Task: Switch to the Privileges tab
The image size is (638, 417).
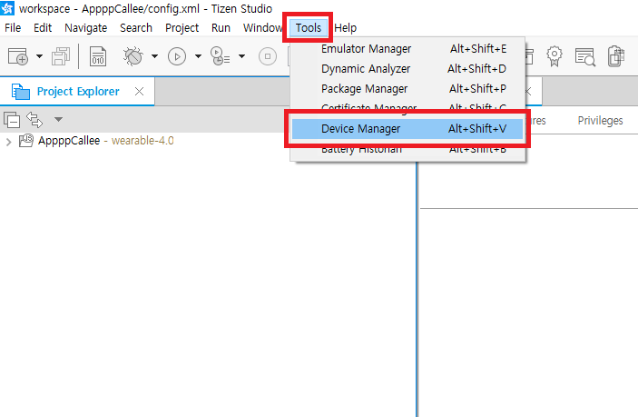Action: (x=600, y=121)
